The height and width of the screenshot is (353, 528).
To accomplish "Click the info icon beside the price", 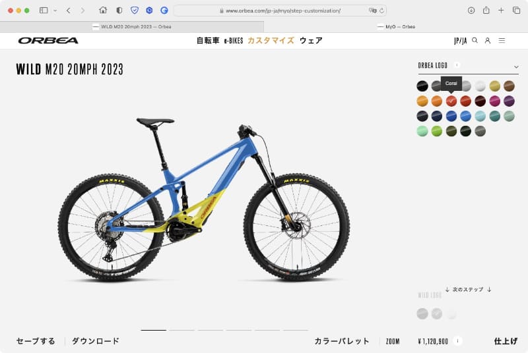I will [x=457, y=341].
